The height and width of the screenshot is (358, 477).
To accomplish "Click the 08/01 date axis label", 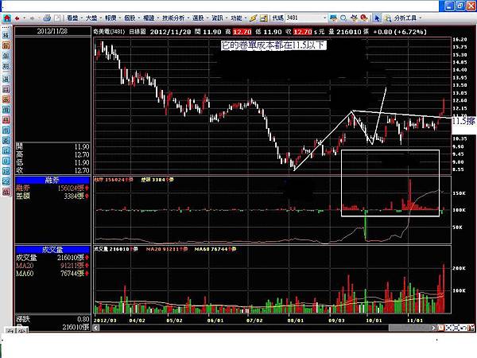I will (x=296, y=321).
